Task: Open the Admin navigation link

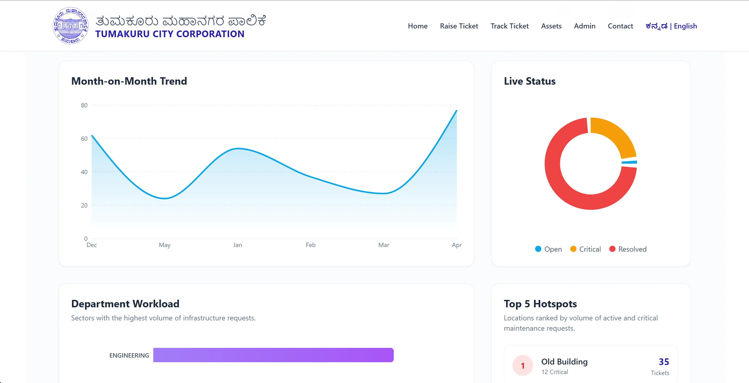Action: point(584,26)
